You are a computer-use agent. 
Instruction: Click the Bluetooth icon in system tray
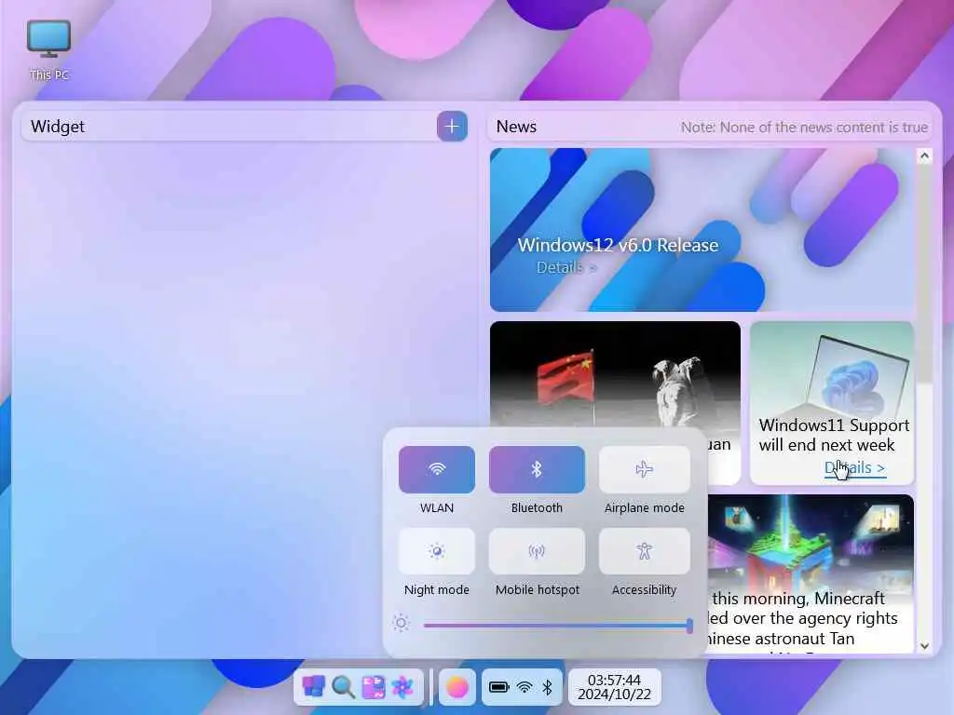[547, 687]
